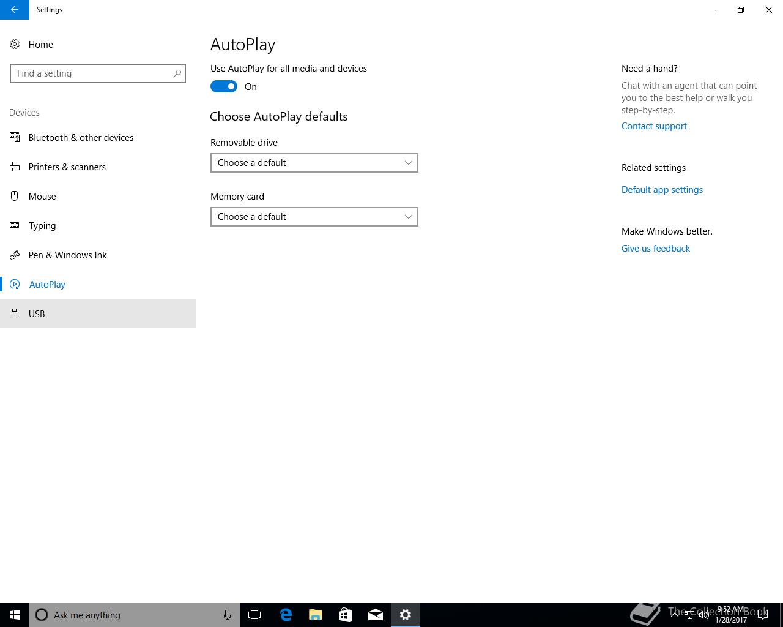Open the Default app settings link

click(x=662, y=190)
